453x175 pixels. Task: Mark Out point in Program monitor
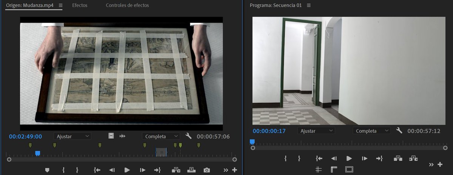coord(299,158)
